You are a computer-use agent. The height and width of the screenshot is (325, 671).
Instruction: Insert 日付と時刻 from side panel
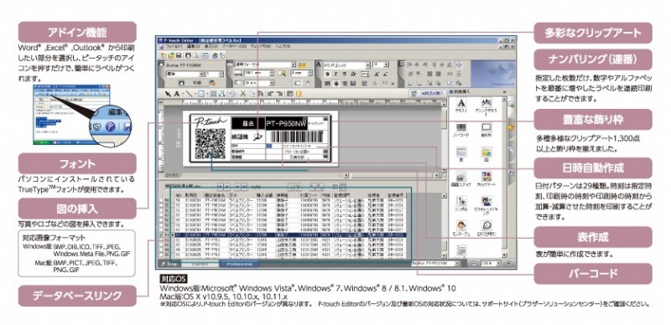click(486, 228)
